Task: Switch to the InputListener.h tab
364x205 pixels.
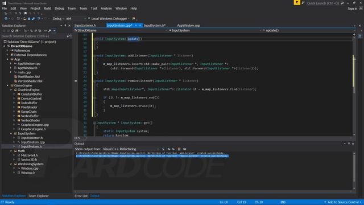Action: [x=85, y=25]
